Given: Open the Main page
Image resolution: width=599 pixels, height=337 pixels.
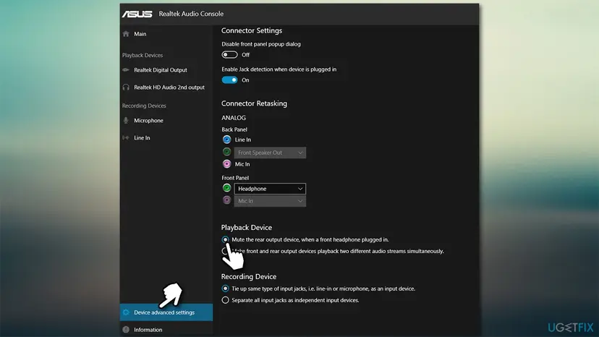Looking at the screenshot, I should click(166, 34).
